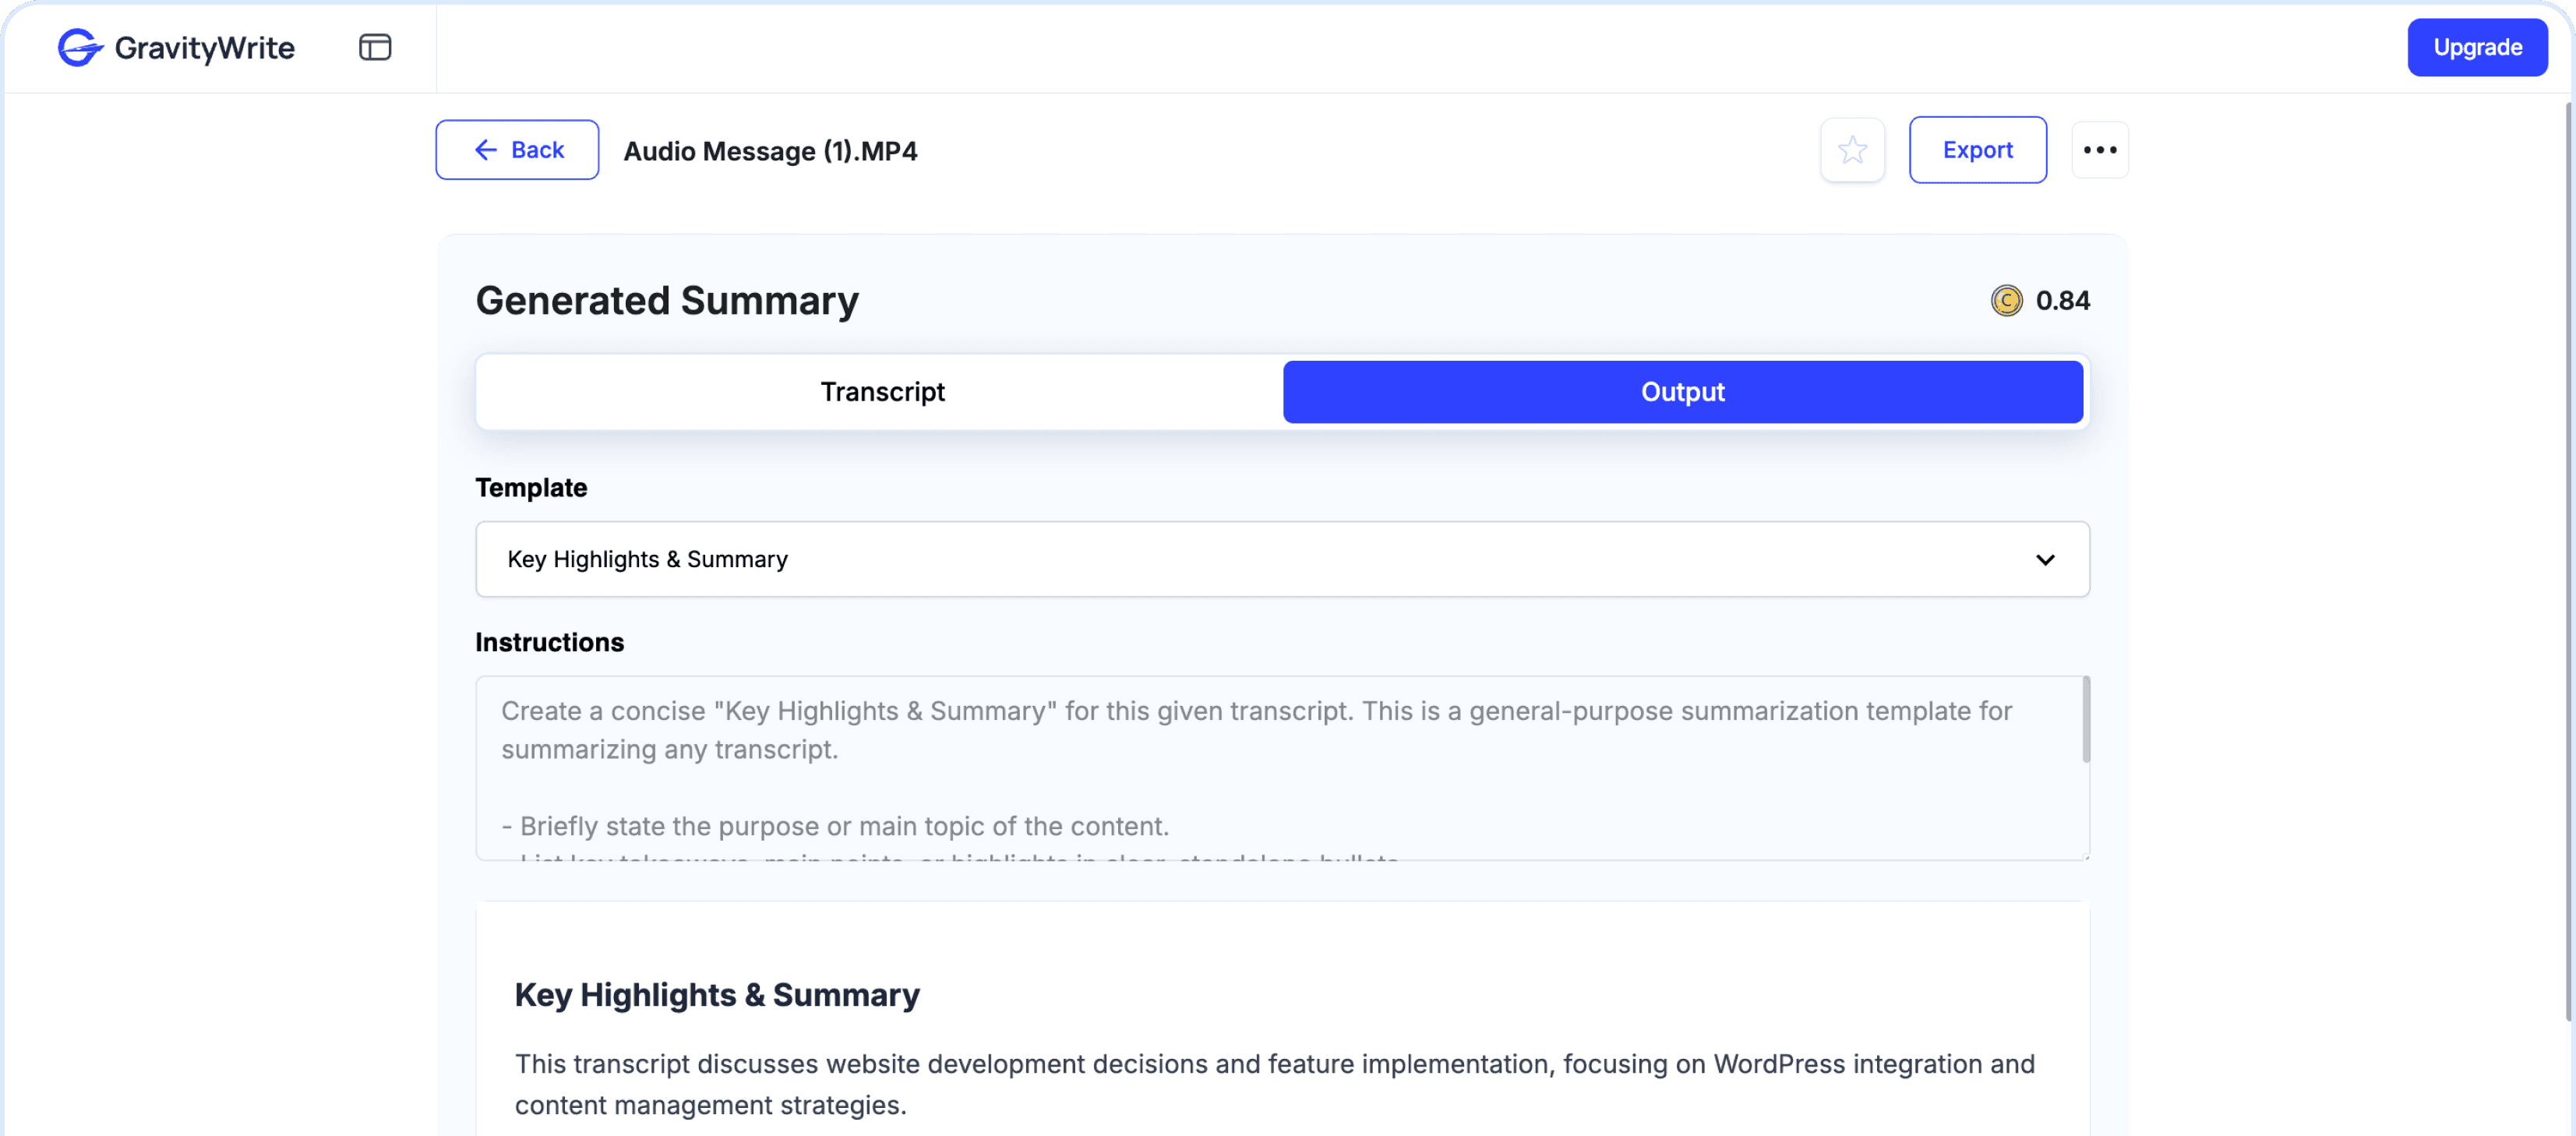Click the Key Highlights & Summary output heading
The image size is (2576, 1136).
point(717,995)
